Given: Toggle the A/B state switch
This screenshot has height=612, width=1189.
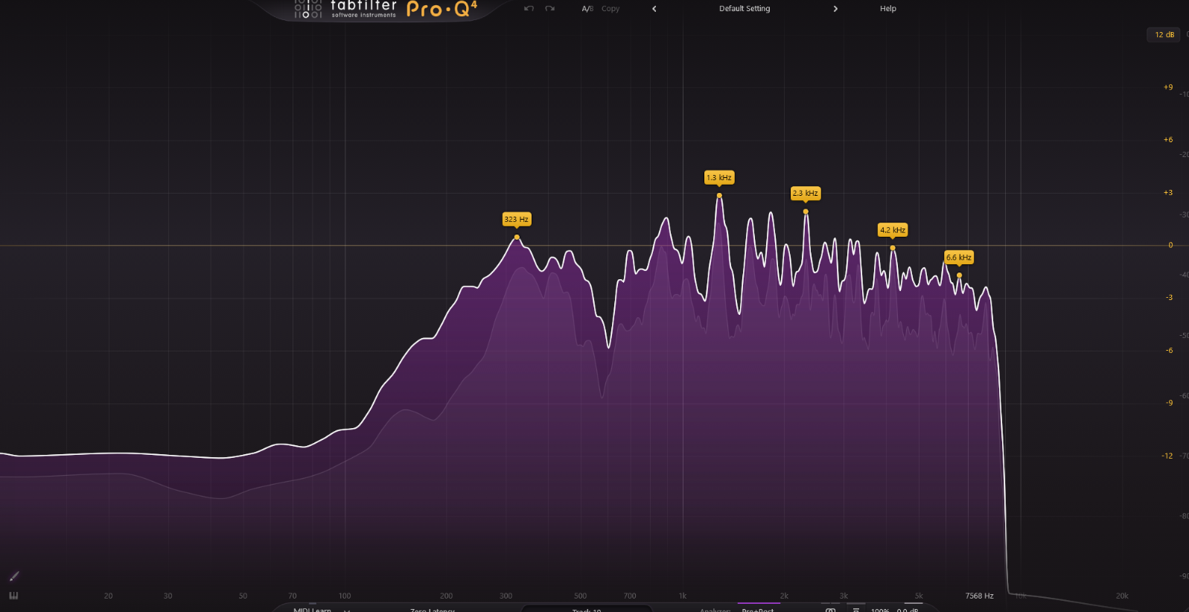Looking at the screenshot, I should click(587, 9).
